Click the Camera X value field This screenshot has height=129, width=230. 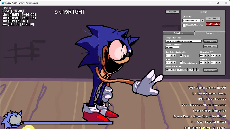[202, 63]
